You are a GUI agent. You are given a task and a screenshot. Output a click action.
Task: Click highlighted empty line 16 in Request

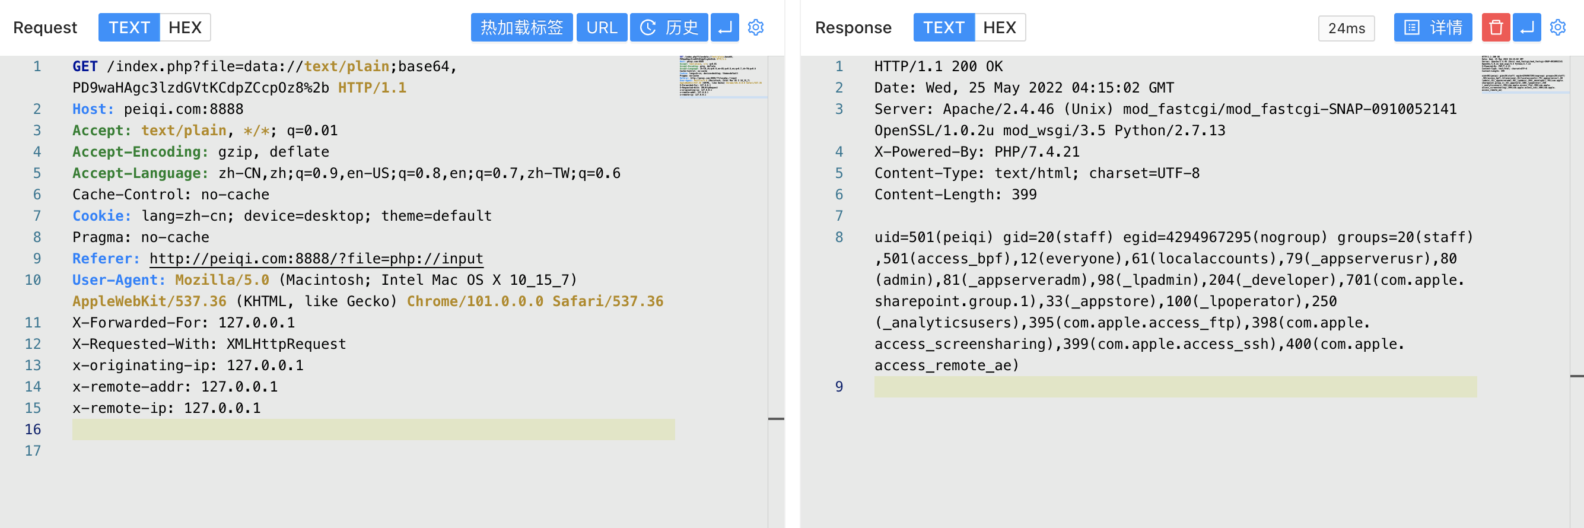tap(373, 430)
